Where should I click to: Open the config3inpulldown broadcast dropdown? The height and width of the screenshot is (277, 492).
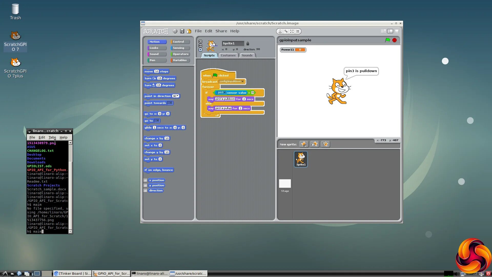coord(243,82)
